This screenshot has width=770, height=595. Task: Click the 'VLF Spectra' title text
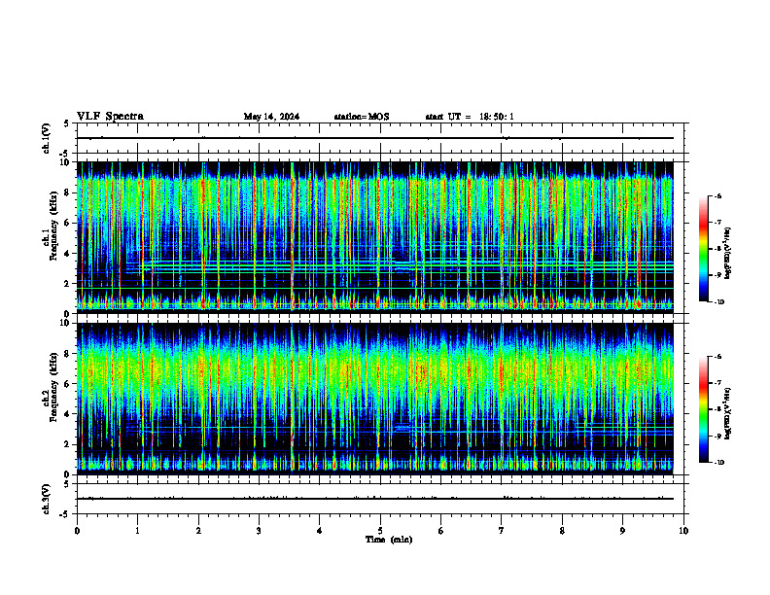pyautogui.click(x=110, y=116)
